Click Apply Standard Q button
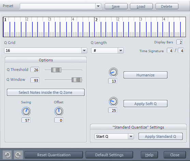This screenshot has width=190, height=161. point(161,136)
